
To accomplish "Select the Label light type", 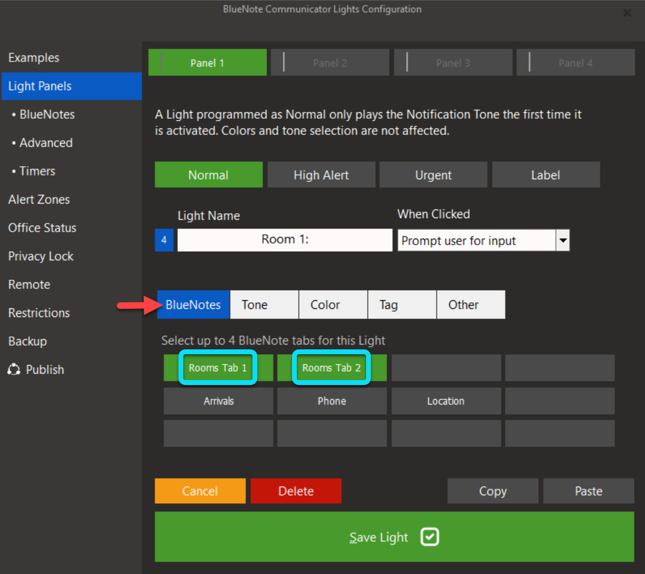I will coord(546,174).
